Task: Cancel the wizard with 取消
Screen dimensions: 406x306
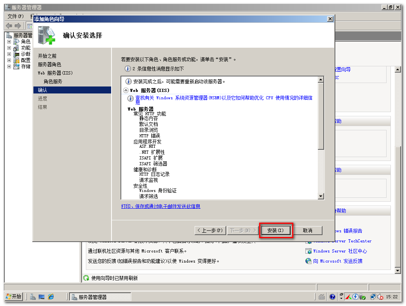Action: 308,230
